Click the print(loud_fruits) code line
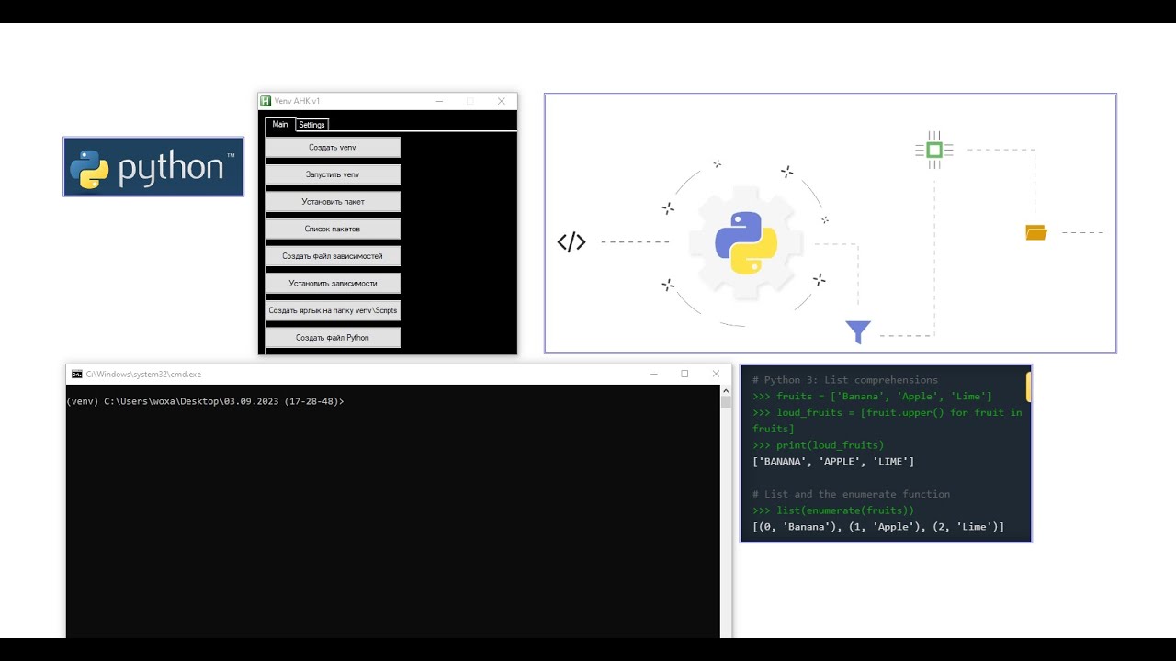Image resolution: width=1176 pixels, height=661 pixels. click(818, 445)
